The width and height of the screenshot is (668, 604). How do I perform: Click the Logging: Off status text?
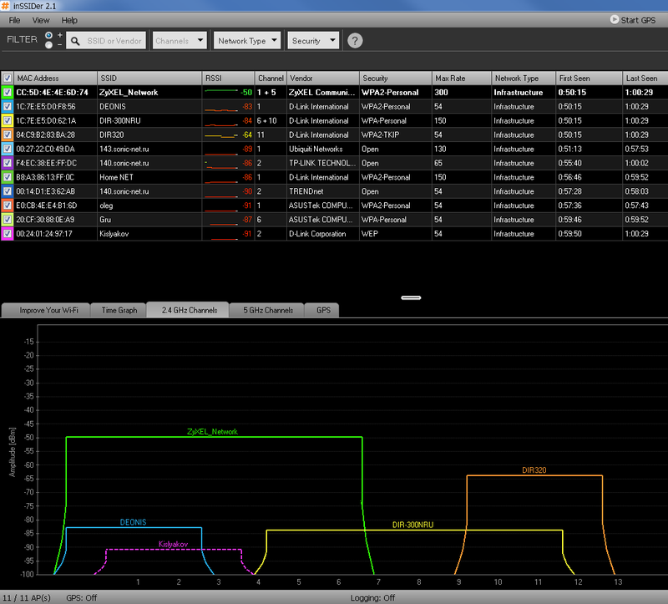372,597
